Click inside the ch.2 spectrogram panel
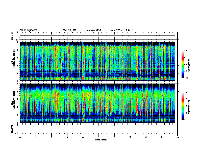This screenshot has width=200, height=154. click(97, 103)
